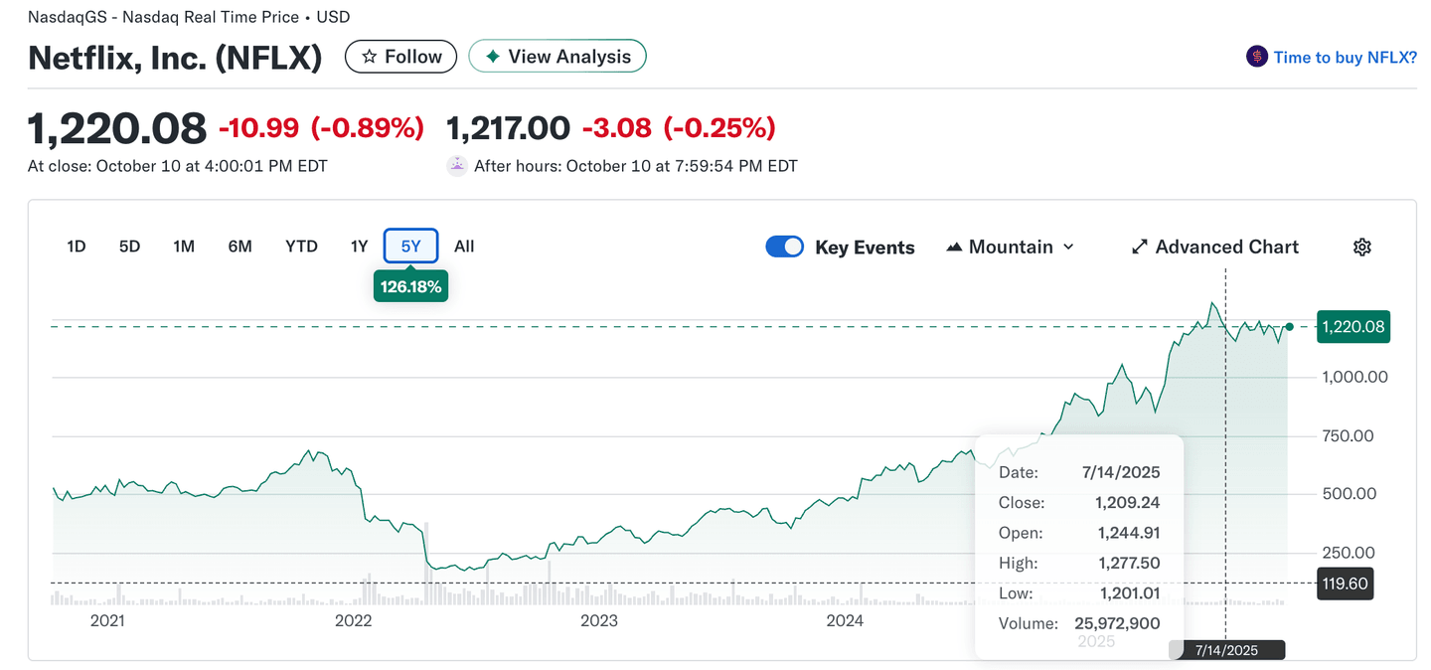Select the 1D time range
The image size is (1431, 670).
pos(76,247)
